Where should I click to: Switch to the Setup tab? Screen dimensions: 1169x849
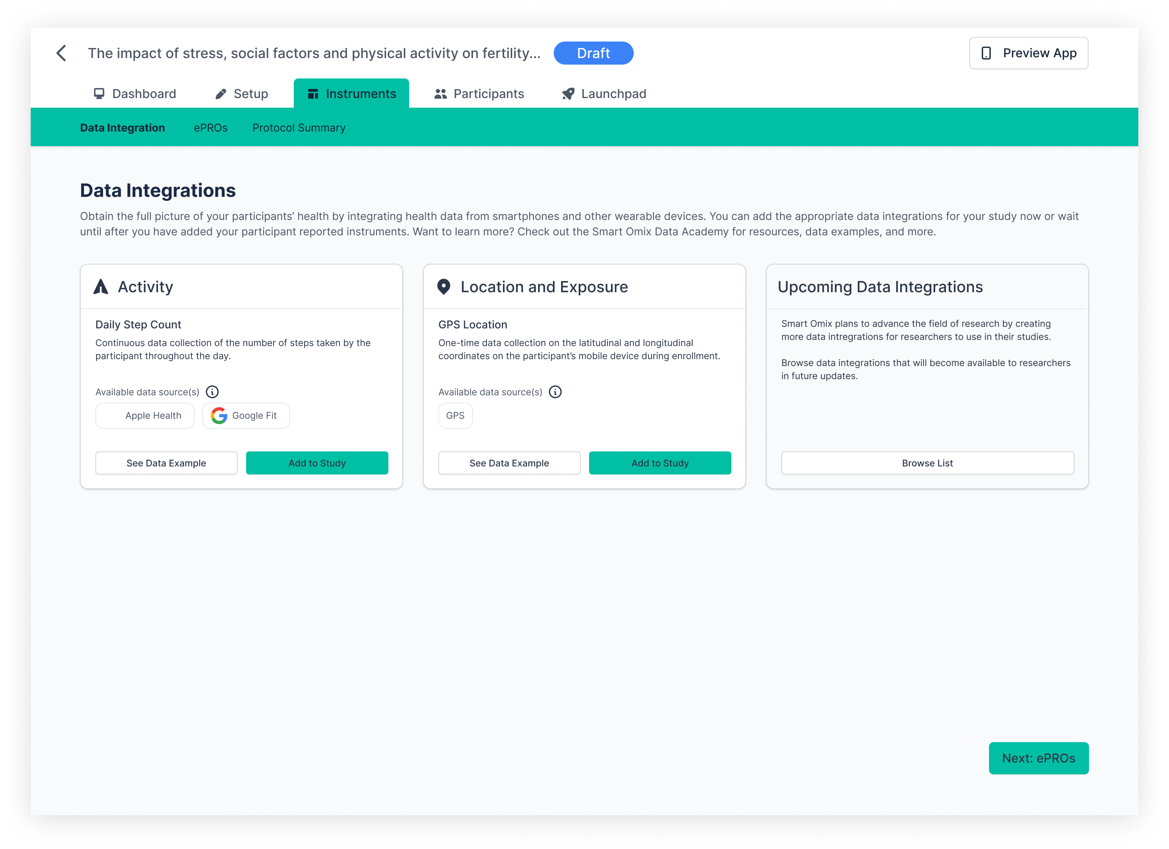tap(242, 94)
